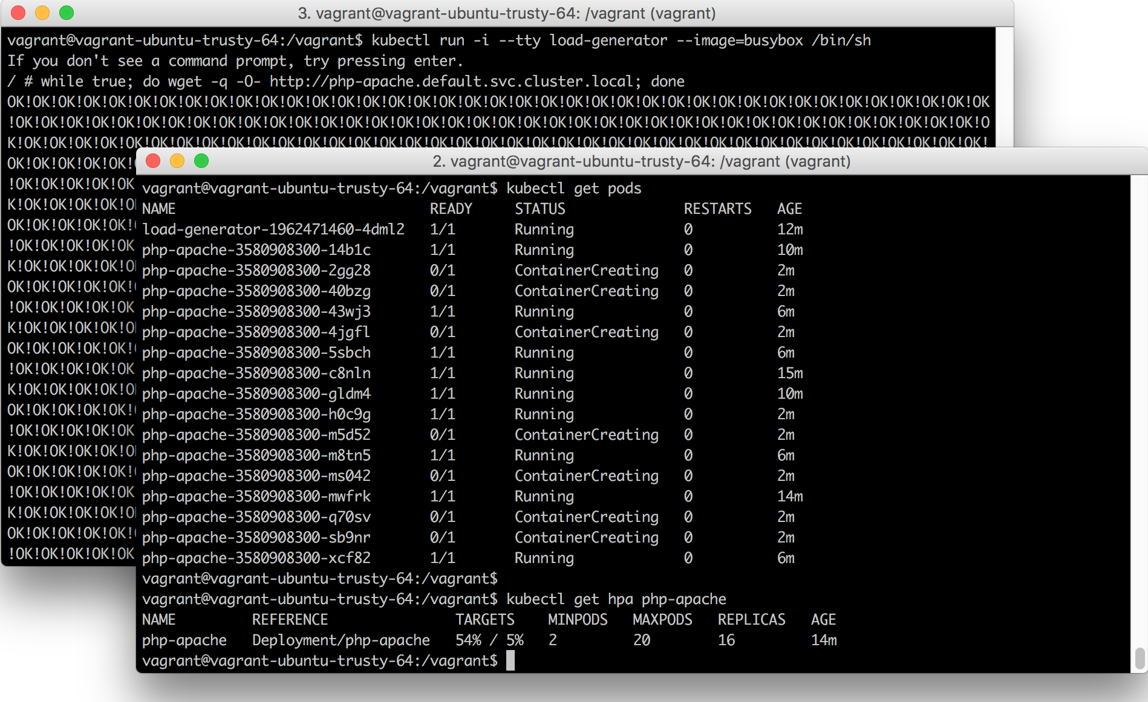The image size is (1148, 702).
Task: Click Running status of load-generator pod
Action: (544, 230)
